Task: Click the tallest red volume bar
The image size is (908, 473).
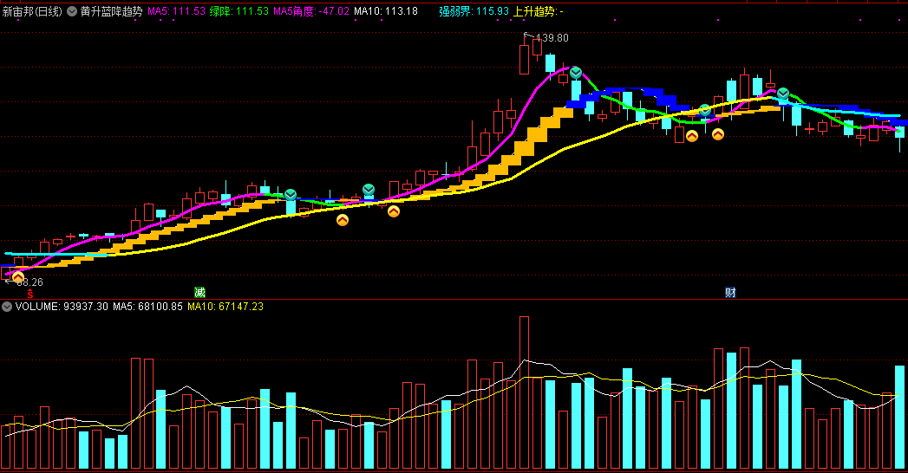Action: click(524, 392)
